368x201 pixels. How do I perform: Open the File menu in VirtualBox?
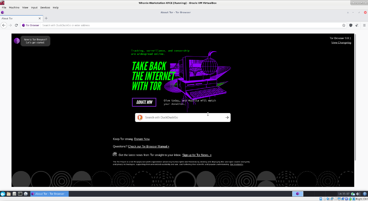coord(4,7)
